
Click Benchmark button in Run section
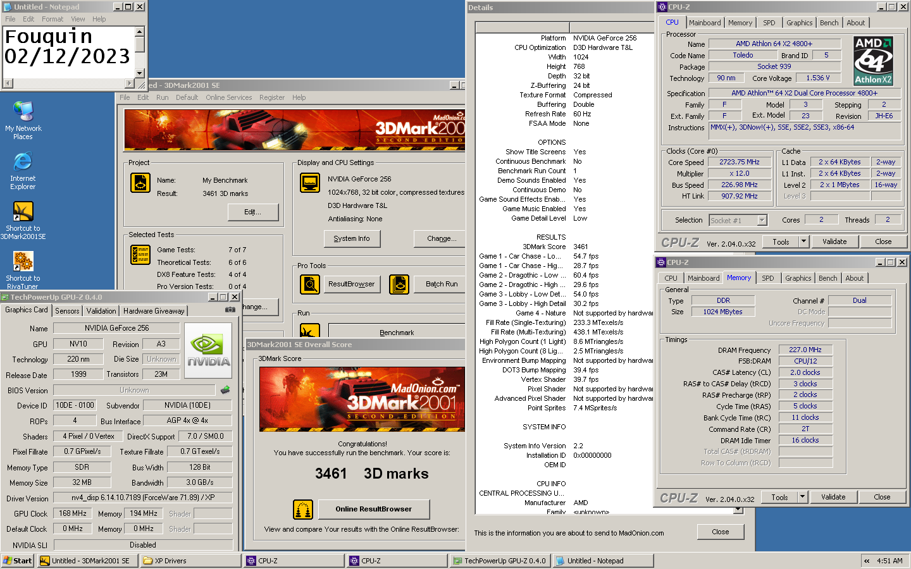pyautogui.click(x=397, y=331)
